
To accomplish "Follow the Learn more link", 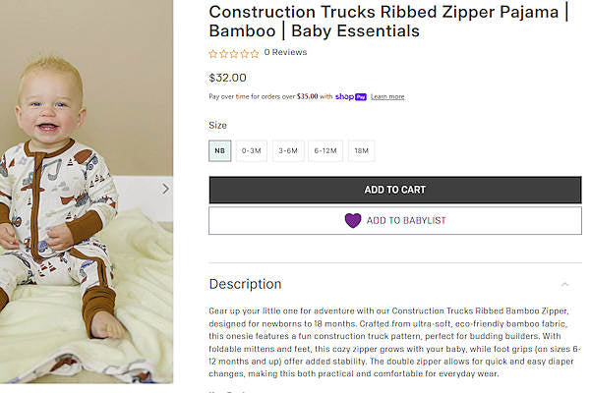I will 387,96.
